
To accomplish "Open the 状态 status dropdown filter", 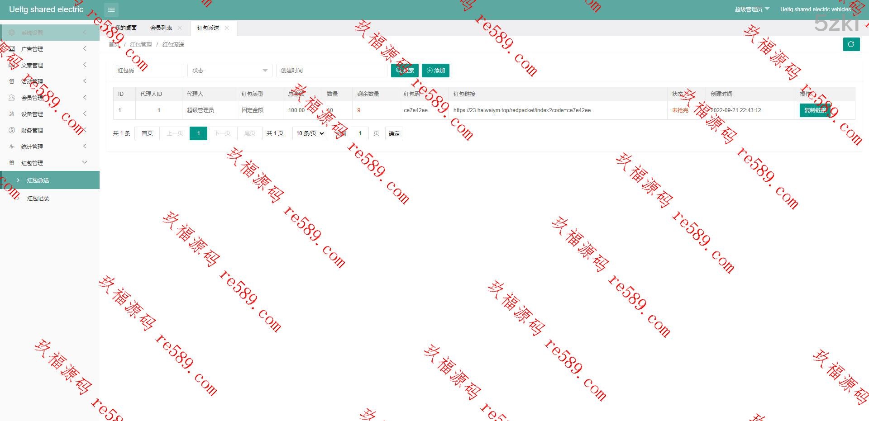I will coord(229,71).
